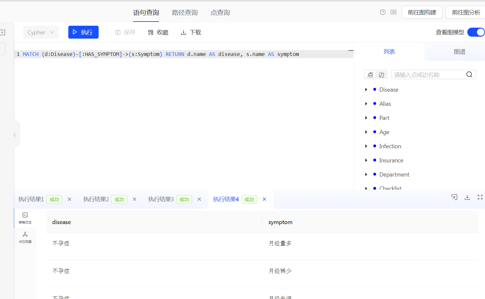Select the 表格文本 table view icon

(25, 217)
